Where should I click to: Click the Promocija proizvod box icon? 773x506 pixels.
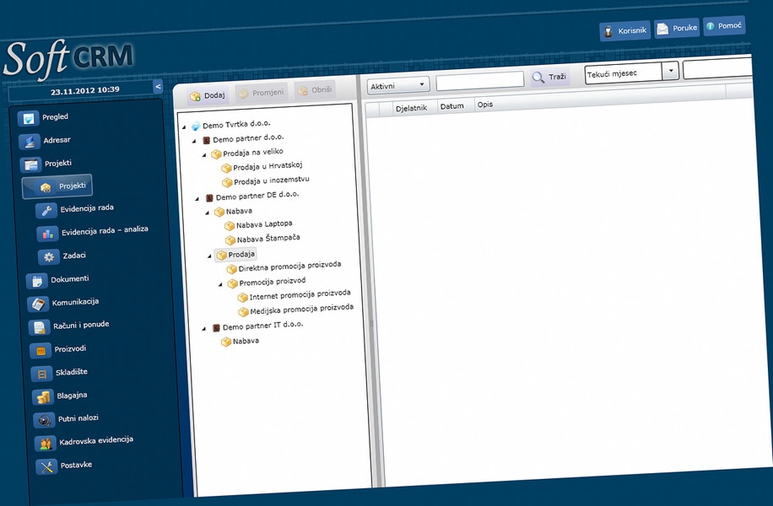[232, 284]
